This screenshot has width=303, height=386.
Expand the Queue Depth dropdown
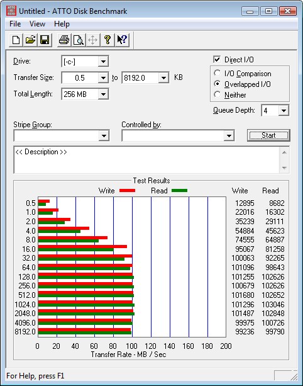284,111
